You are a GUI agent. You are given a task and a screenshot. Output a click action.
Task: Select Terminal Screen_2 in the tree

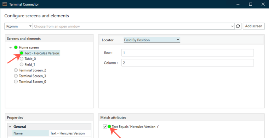click(33, 70)
